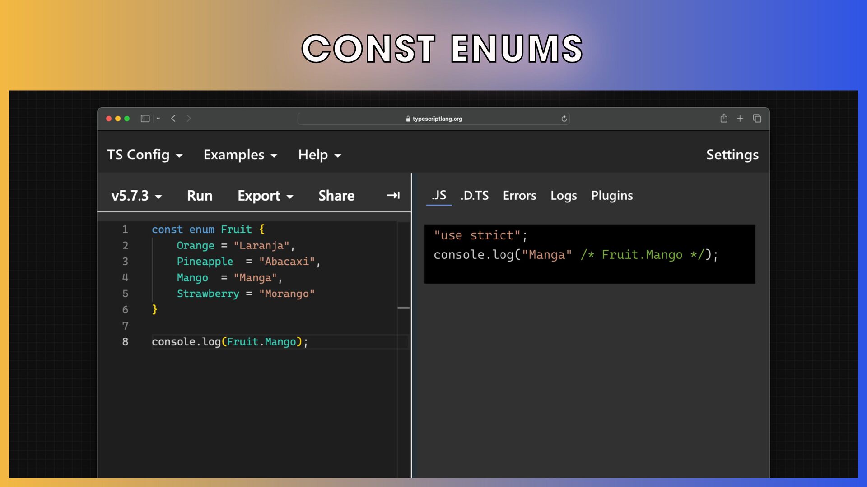Image resolution: width=867 pixels, height=487 pixels.
Task: Expand the sidebar chevron dropdown
Action: click(158, 119)
